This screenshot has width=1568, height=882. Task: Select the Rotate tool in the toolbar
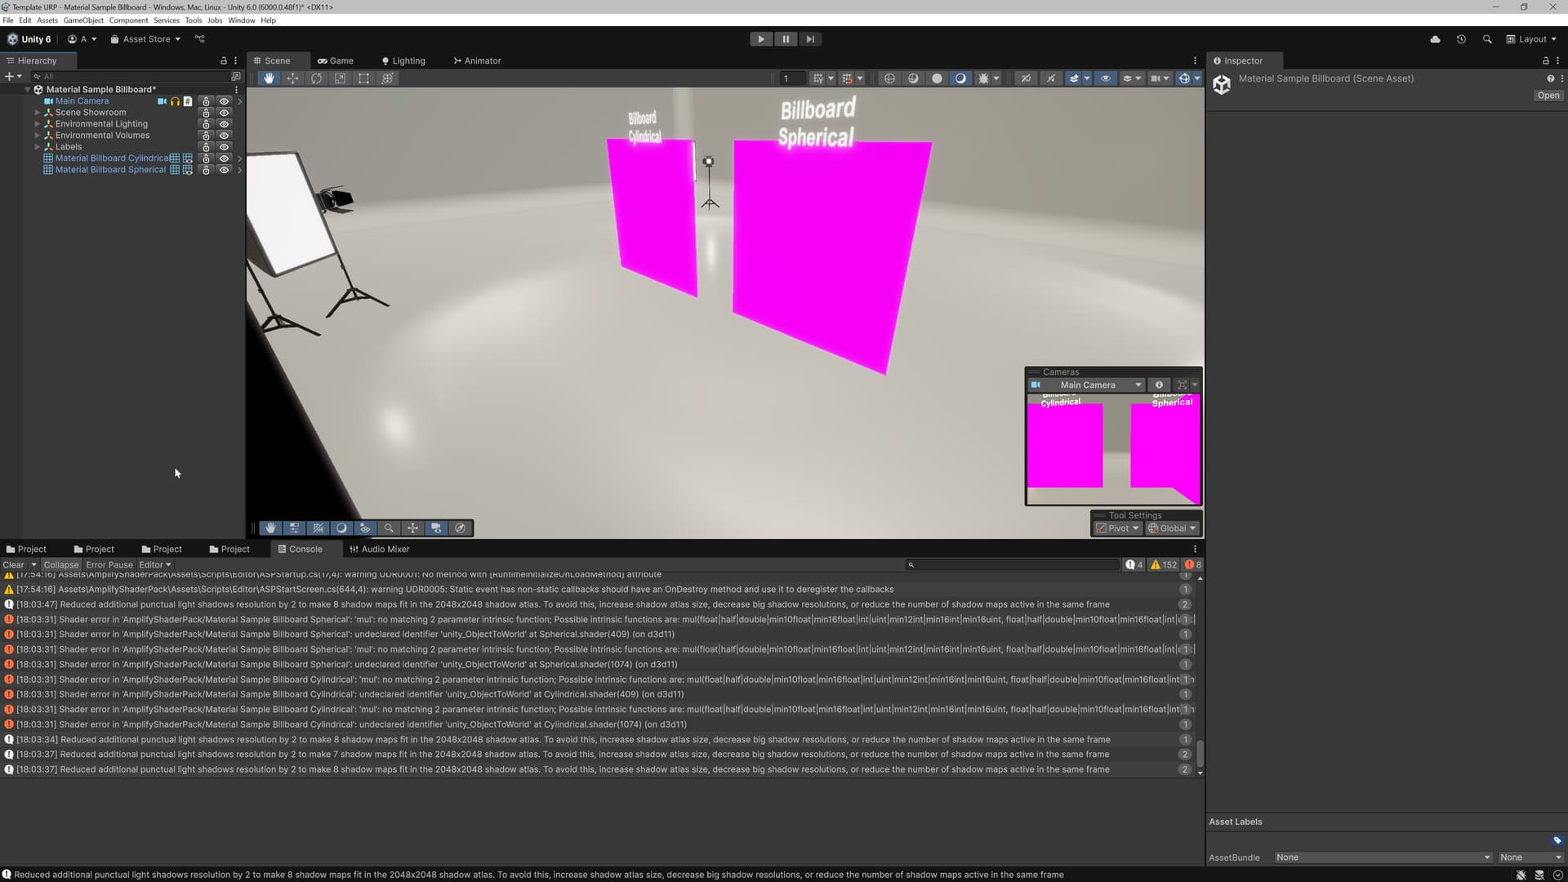[316, 78]
